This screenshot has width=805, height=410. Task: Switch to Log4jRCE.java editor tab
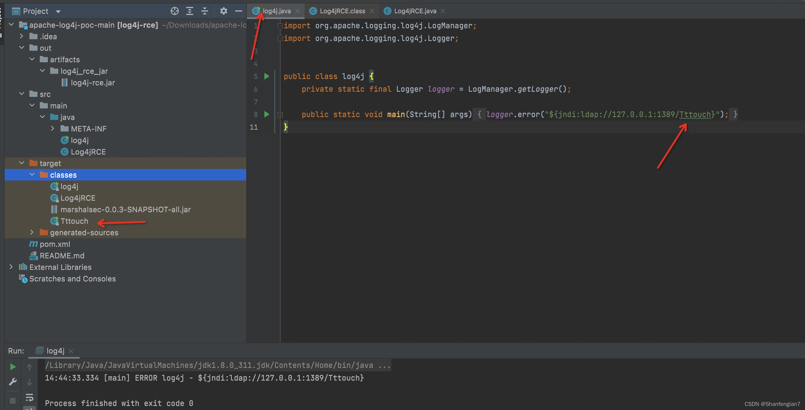click(x=415, y=11)
